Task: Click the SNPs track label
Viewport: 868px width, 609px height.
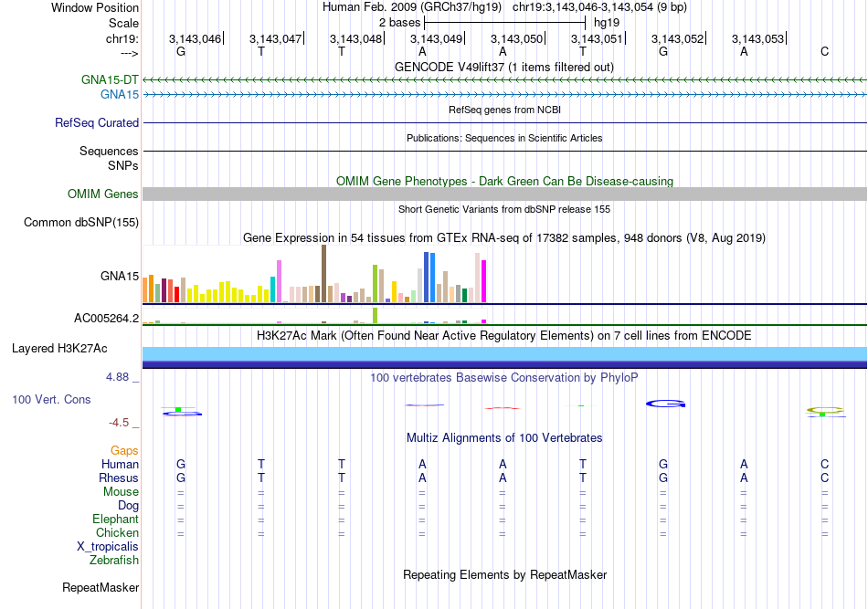Action: pyautogui.click(x=123, y=165)
